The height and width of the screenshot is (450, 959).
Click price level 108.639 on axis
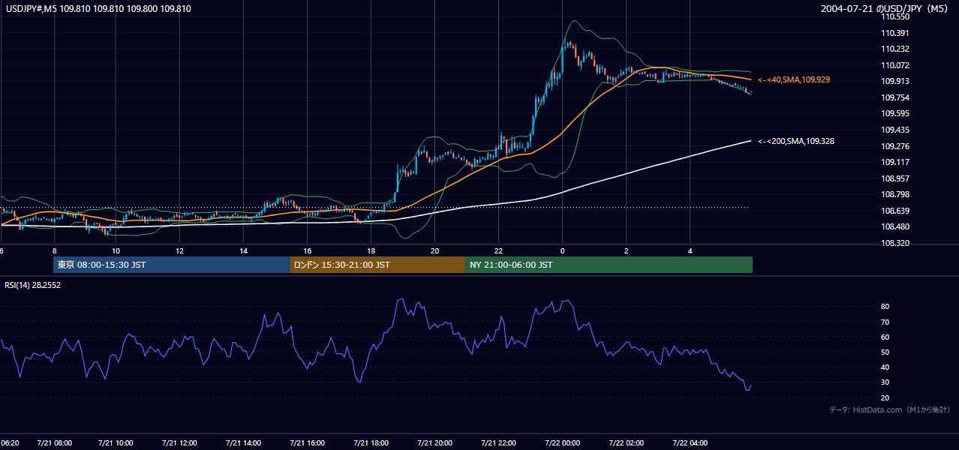pos(894,211)
